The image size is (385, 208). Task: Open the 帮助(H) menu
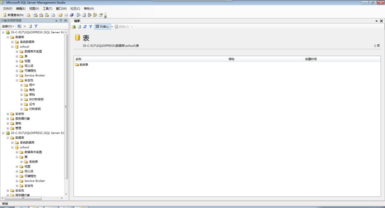(89, 9)
